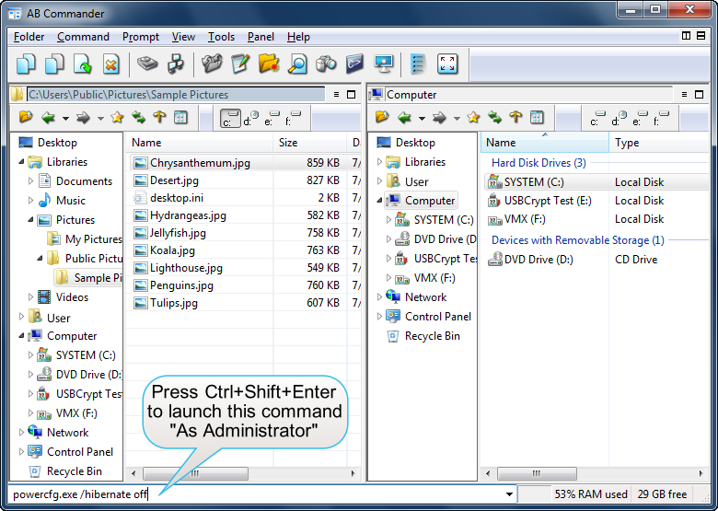Click left panel green swap arrows icon

pyautogui.click(x=138, y=118)
